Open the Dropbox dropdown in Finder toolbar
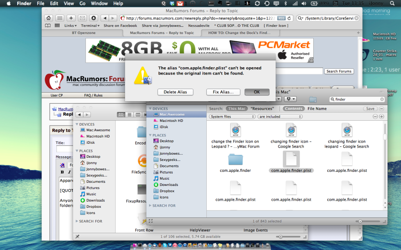 (x=291, y=99)
